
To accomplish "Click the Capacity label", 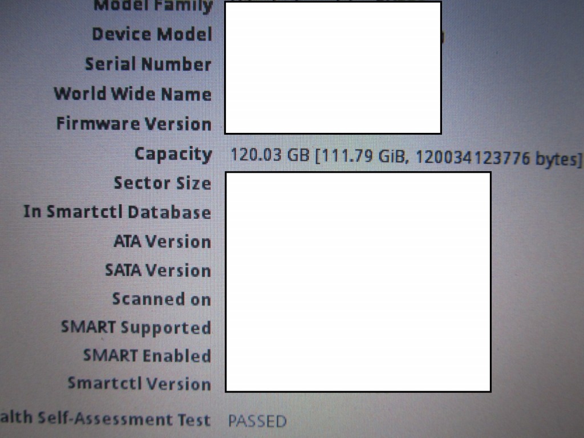I will 173,154.
